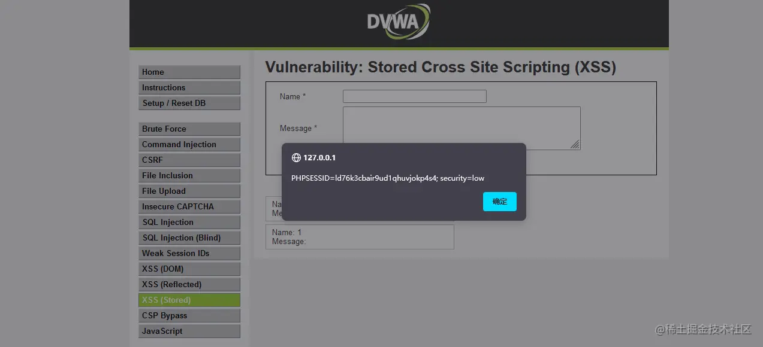Open the File Upload module
This screenshot has height=347, width=763.
click(189, 191)
